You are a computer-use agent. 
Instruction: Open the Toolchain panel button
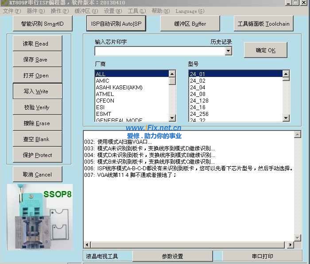click(x=263, y=24)
